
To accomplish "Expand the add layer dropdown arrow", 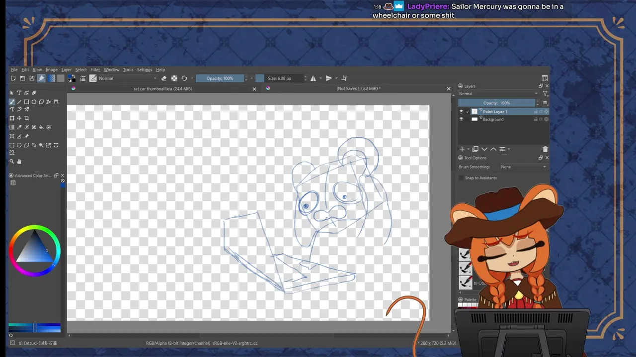I will pos(468,149).
